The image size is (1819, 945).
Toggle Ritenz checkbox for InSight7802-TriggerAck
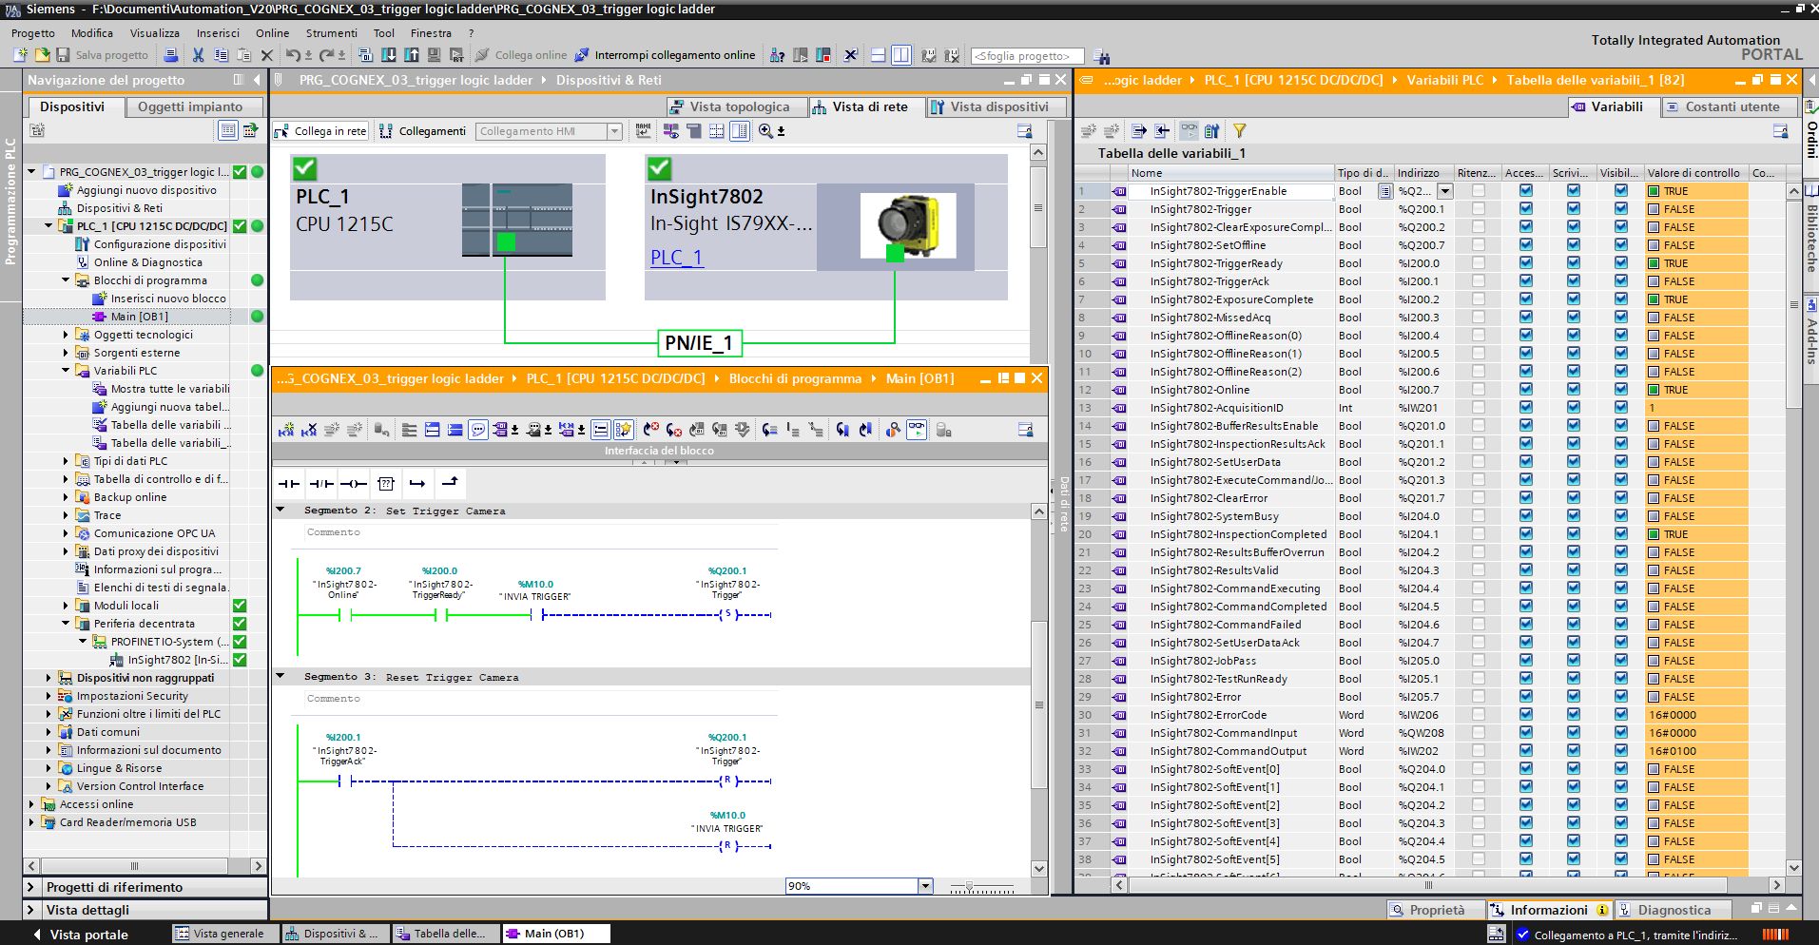(x=1479, y=281)
